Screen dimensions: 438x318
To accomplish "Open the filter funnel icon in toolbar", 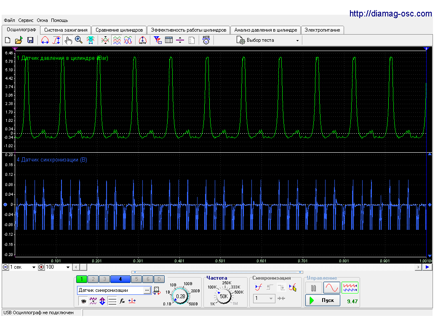I will [x=158, y=40].
